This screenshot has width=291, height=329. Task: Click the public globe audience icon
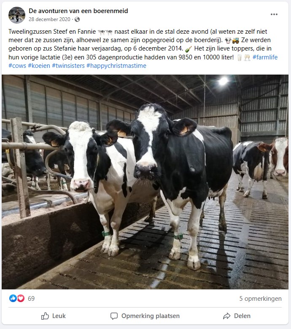coord(77,19)
